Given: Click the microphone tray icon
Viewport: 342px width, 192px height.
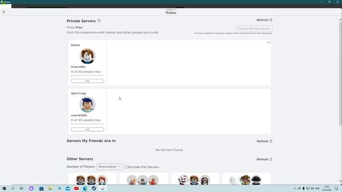Looking at the screenshot, I should pos(304,188).
